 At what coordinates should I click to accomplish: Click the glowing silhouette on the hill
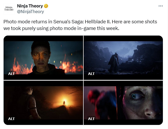point(64,103)
